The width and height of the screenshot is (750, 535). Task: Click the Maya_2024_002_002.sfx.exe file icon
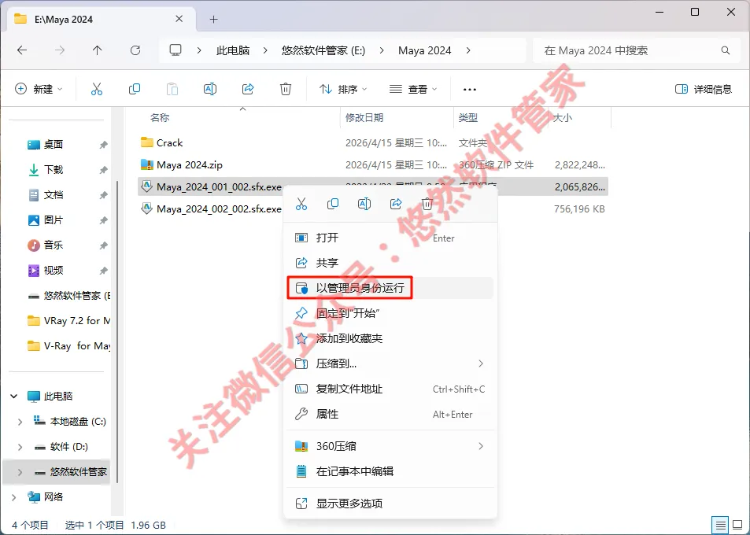146,208
